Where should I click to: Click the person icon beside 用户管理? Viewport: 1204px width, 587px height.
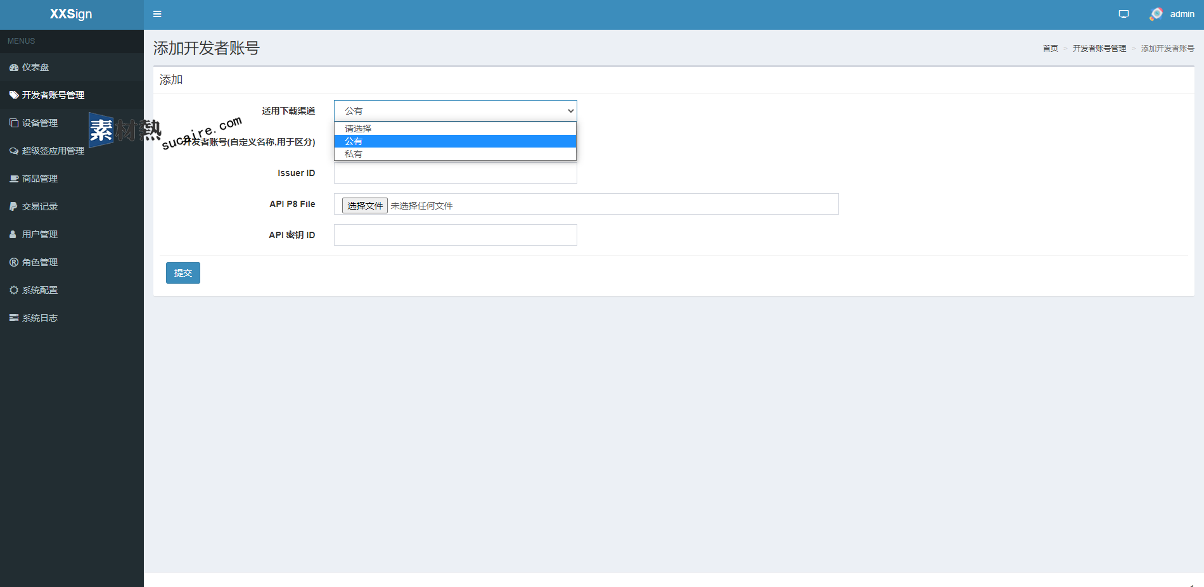13,234
